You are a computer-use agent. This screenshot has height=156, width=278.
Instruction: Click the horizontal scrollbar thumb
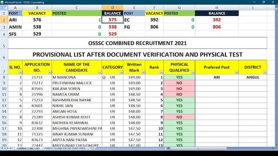click(199, 148)
